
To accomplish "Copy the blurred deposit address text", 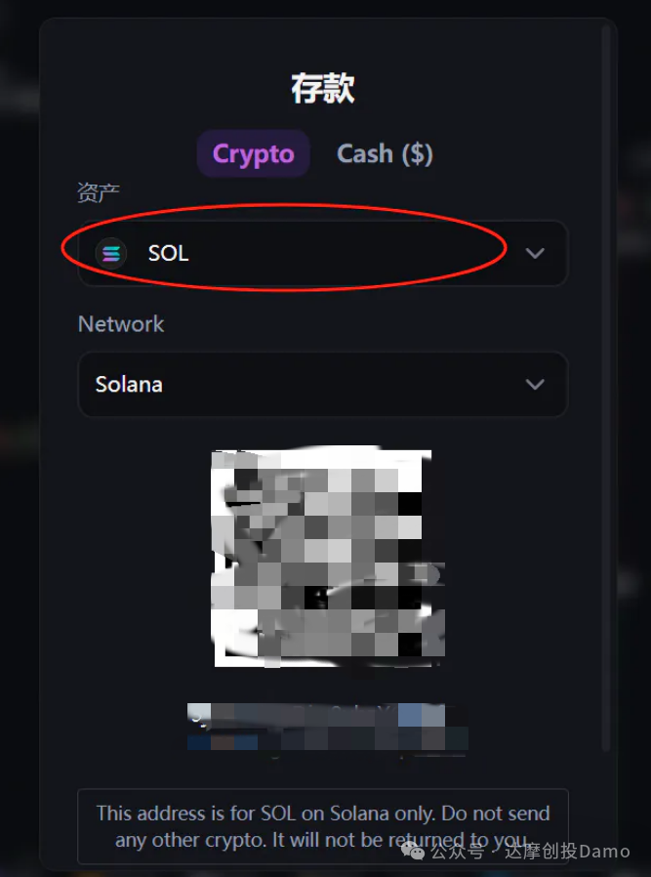I will pyautogui.click(x=328, y=728).
